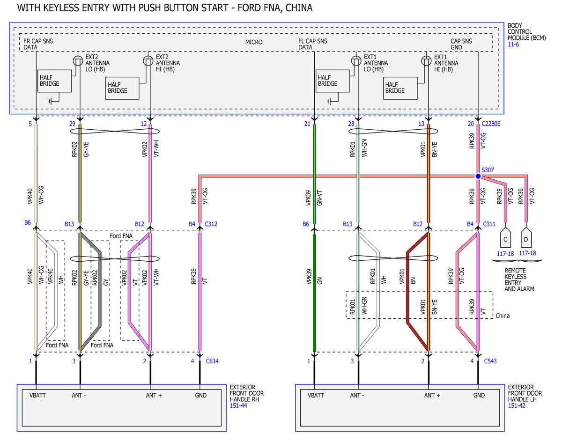Click the 'China' label by the dashed box
This screenshot has height=434, width=562.
(x=503, y=316)
